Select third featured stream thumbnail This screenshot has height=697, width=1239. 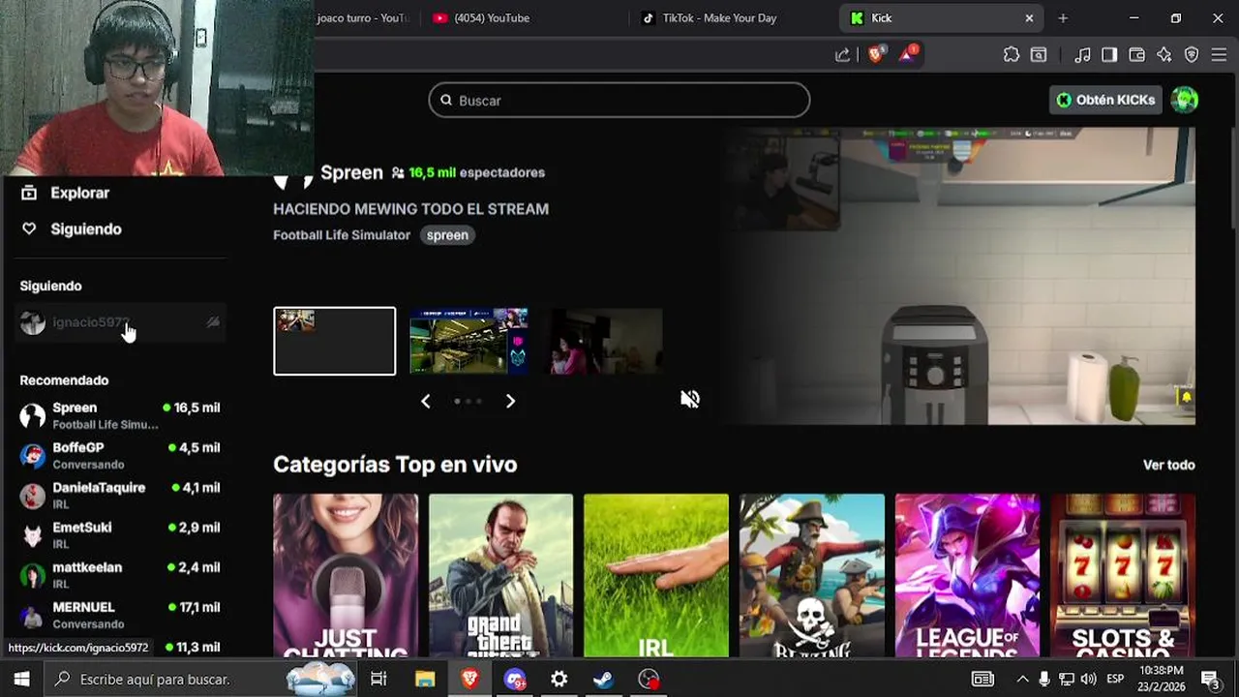pyautogui.click(x=605, y=341)
